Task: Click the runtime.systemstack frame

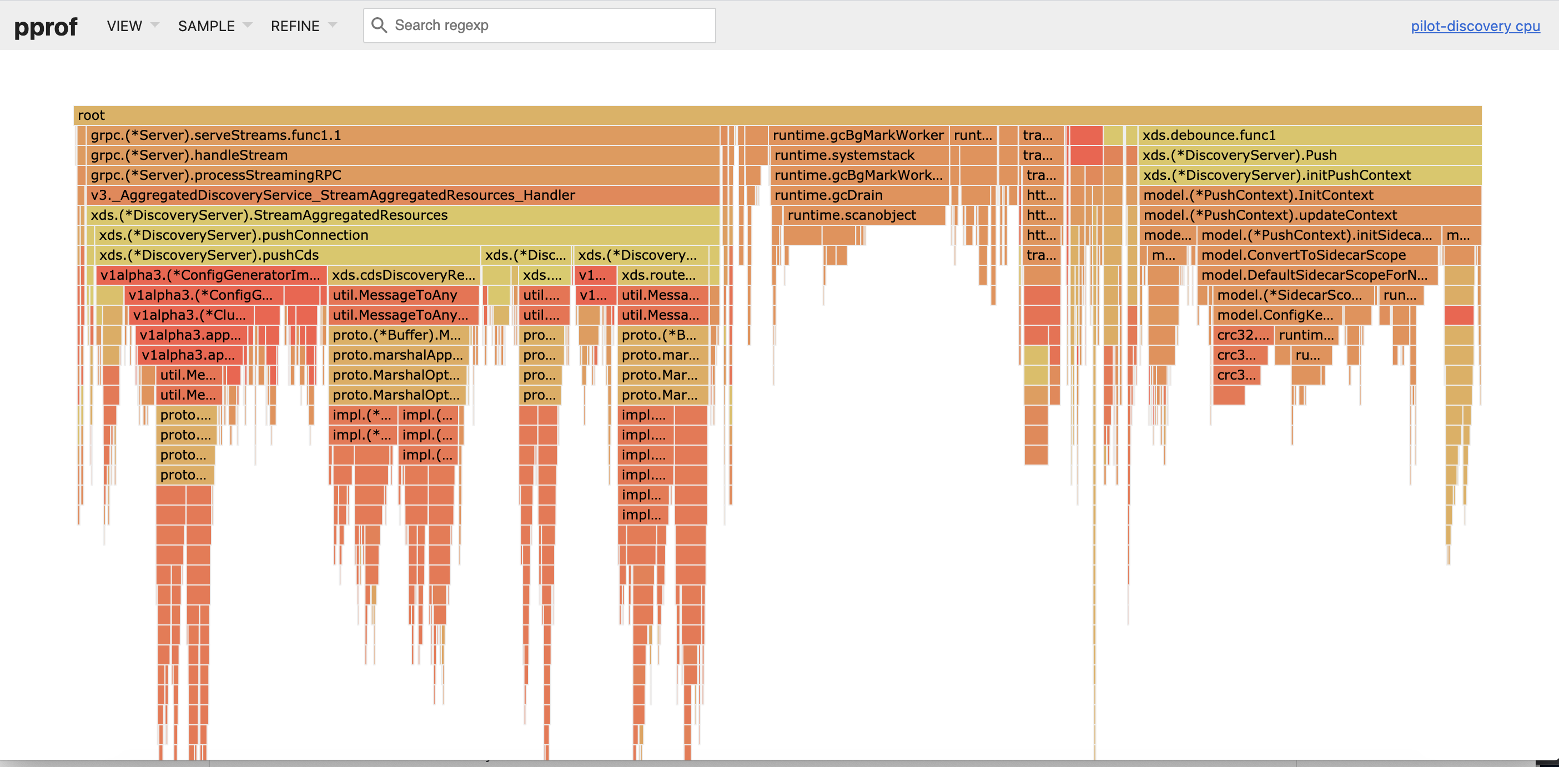Action: click(859, 155)
